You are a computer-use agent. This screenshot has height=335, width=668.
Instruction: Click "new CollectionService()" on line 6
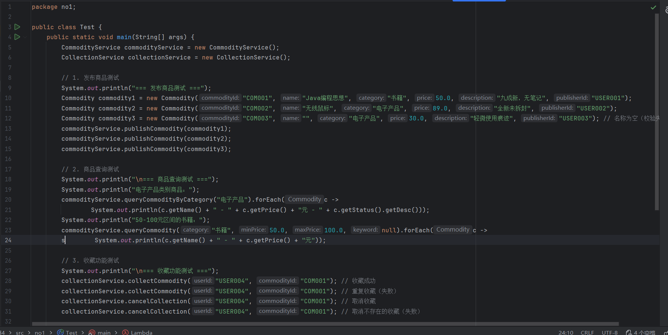pyautogui.click(x=244, y=57)
